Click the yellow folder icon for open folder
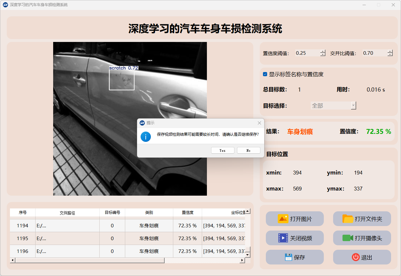The image size is (401, 276). [348, 219]
